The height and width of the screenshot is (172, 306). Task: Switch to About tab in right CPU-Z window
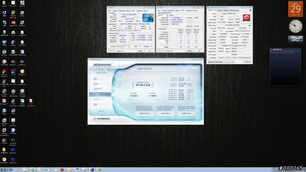click(x=195, y=11)
